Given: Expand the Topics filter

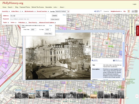Looking at the screenshot, I should 6,22.
